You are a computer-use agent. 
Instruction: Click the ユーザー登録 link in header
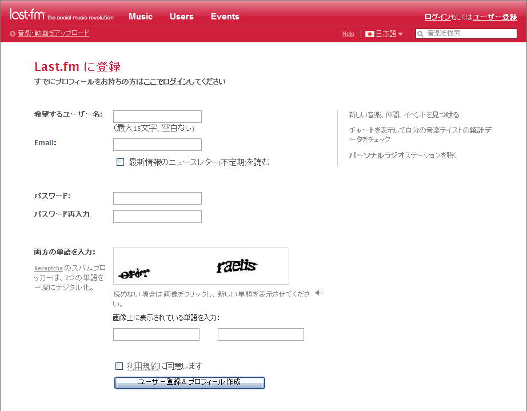[x=495, y=17]
